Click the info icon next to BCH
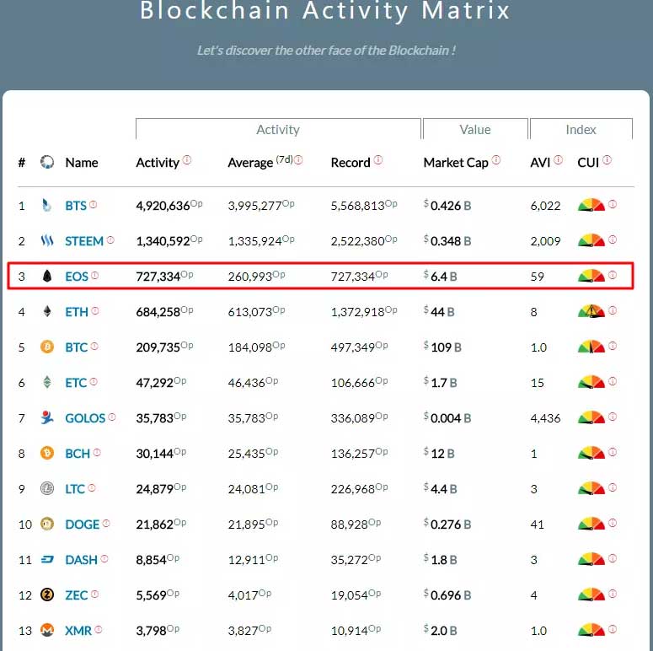 pos(97,452)
